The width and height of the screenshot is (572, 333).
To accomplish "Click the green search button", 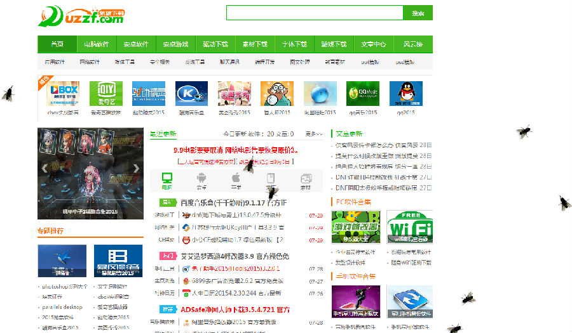I will tap(418, 13).
